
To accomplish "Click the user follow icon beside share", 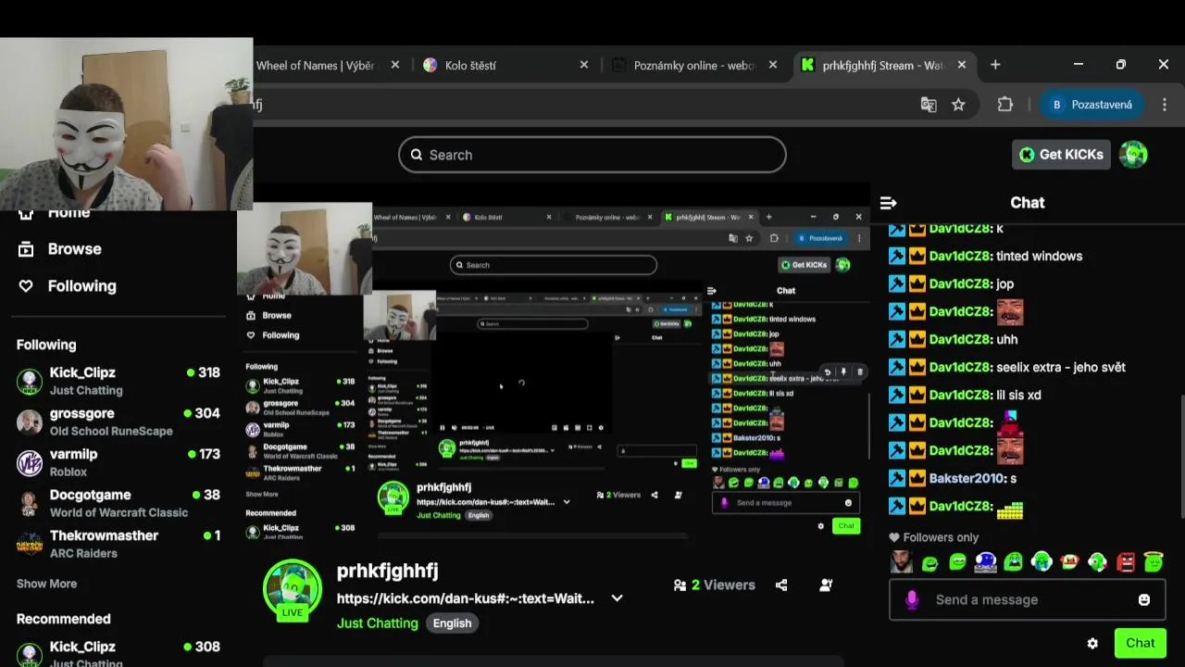I will pos(826,585).
